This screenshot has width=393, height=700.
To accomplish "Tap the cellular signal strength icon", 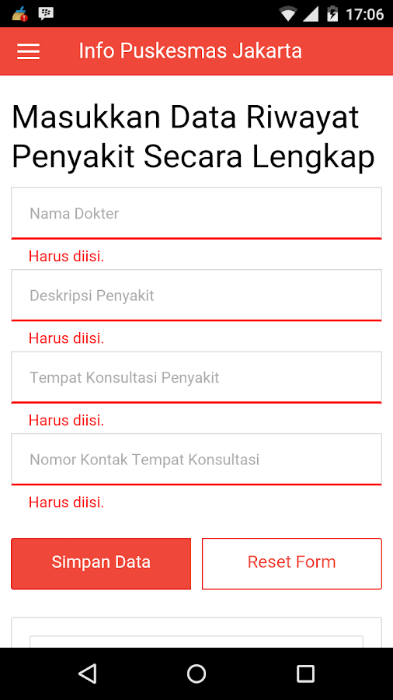I will pyautogui.click(x=311, y=14).
